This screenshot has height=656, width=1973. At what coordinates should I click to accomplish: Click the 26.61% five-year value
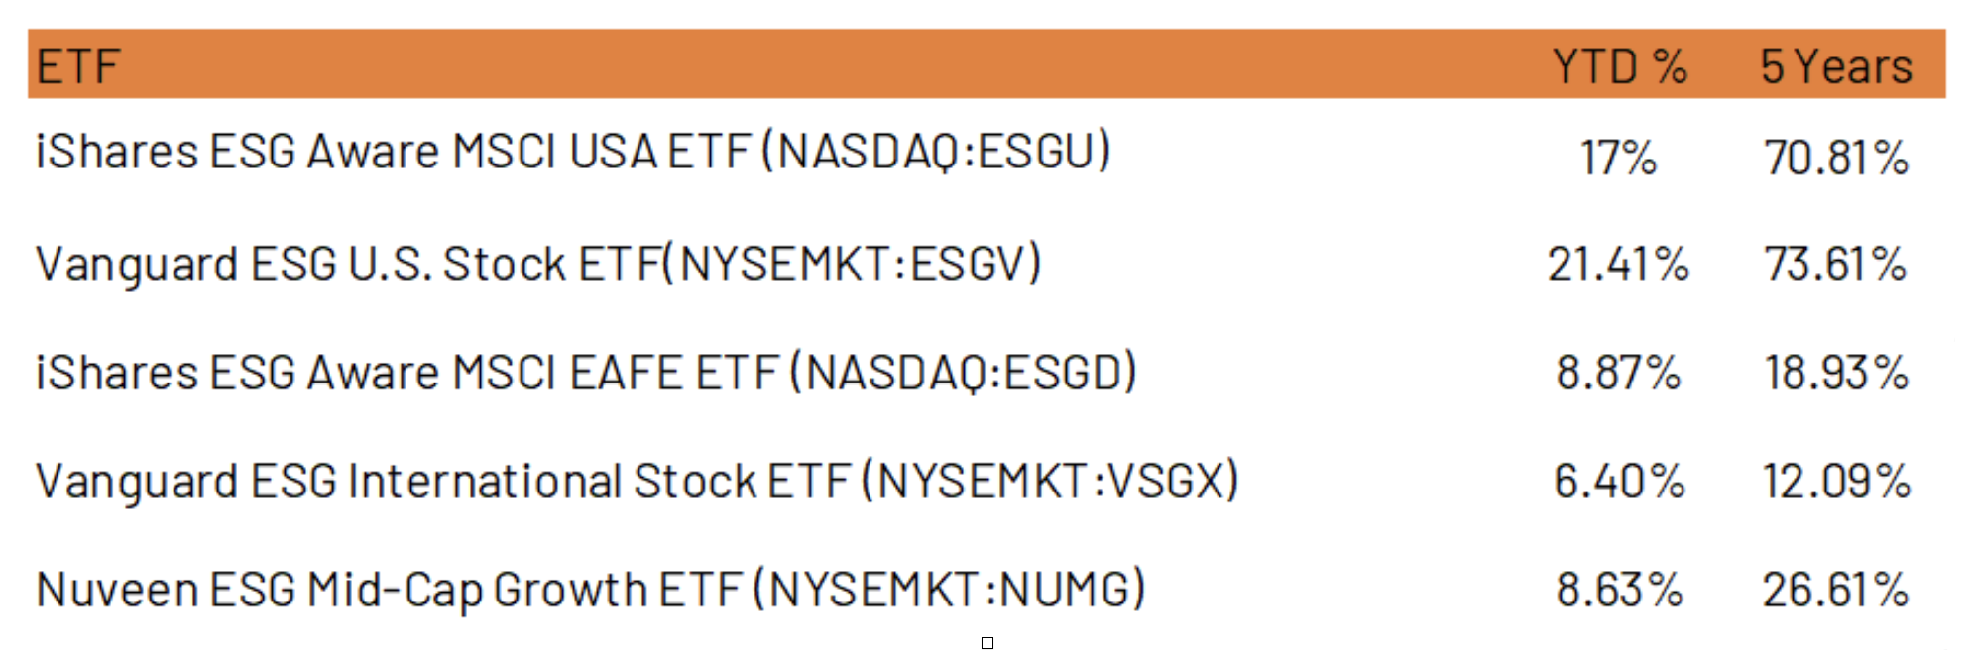(1836, 590)
